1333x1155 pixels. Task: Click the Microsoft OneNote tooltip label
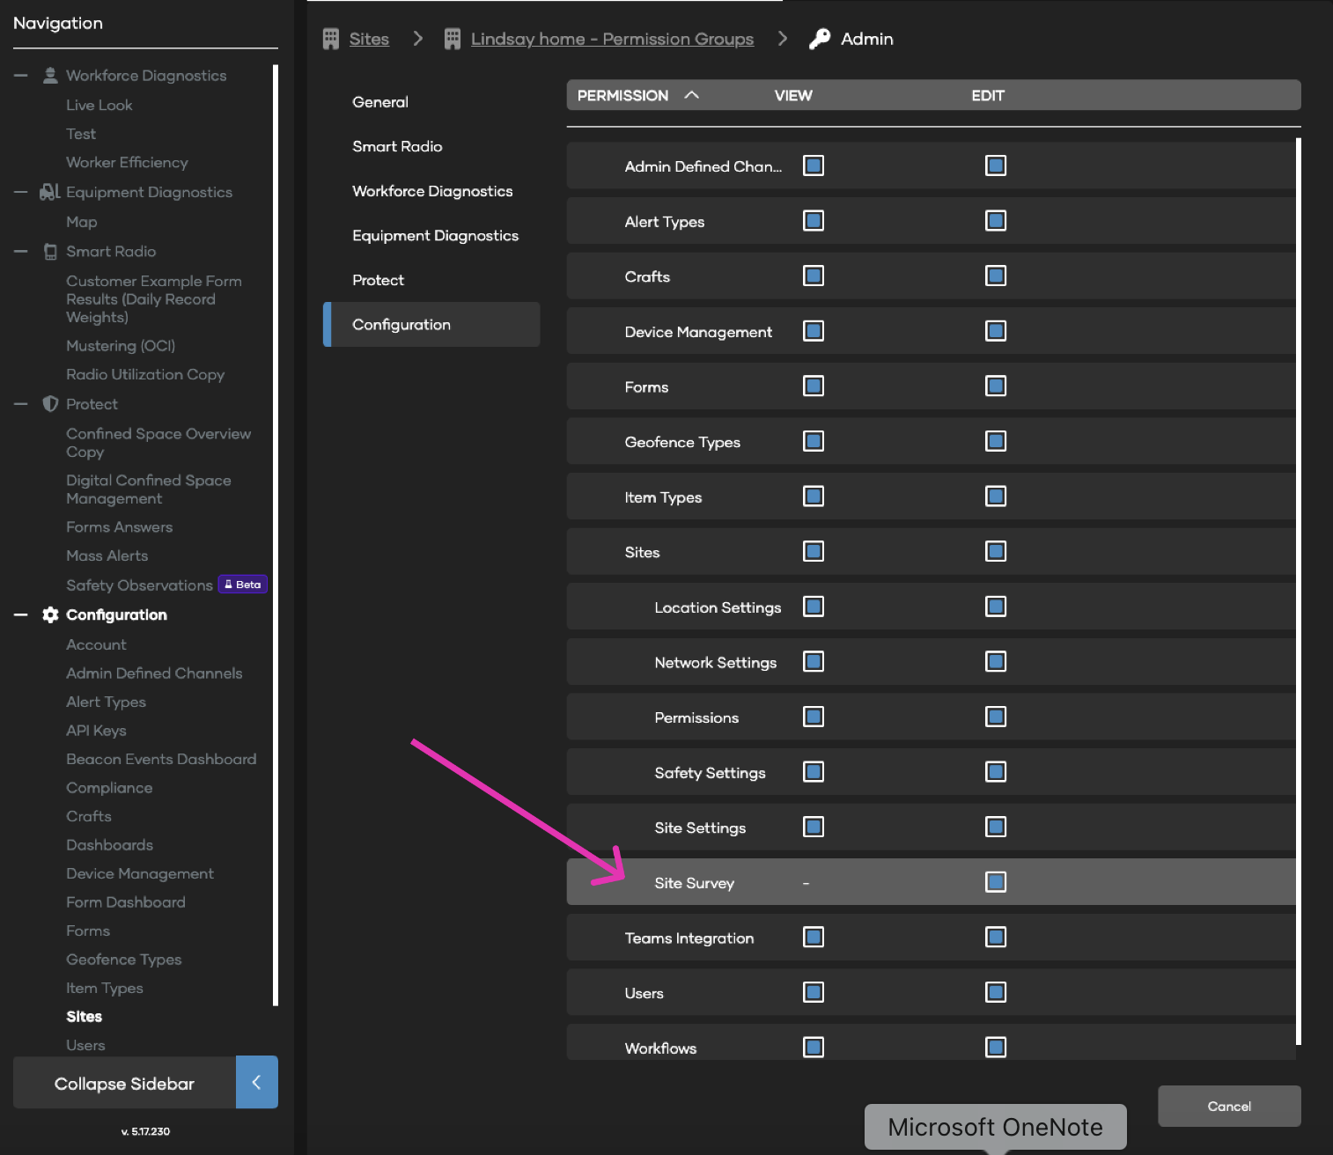point(996,1127)
